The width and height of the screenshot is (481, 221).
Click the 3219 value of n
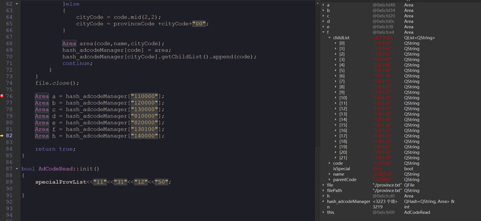378,207
